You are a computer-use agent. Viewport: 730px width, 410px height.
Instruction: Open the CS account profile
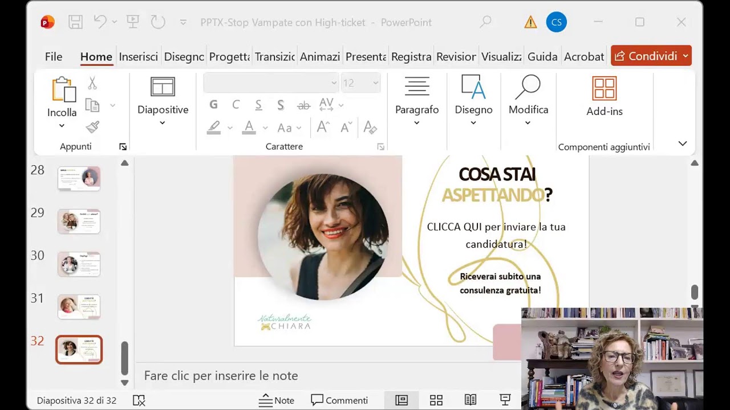click(x=557, y=22)
